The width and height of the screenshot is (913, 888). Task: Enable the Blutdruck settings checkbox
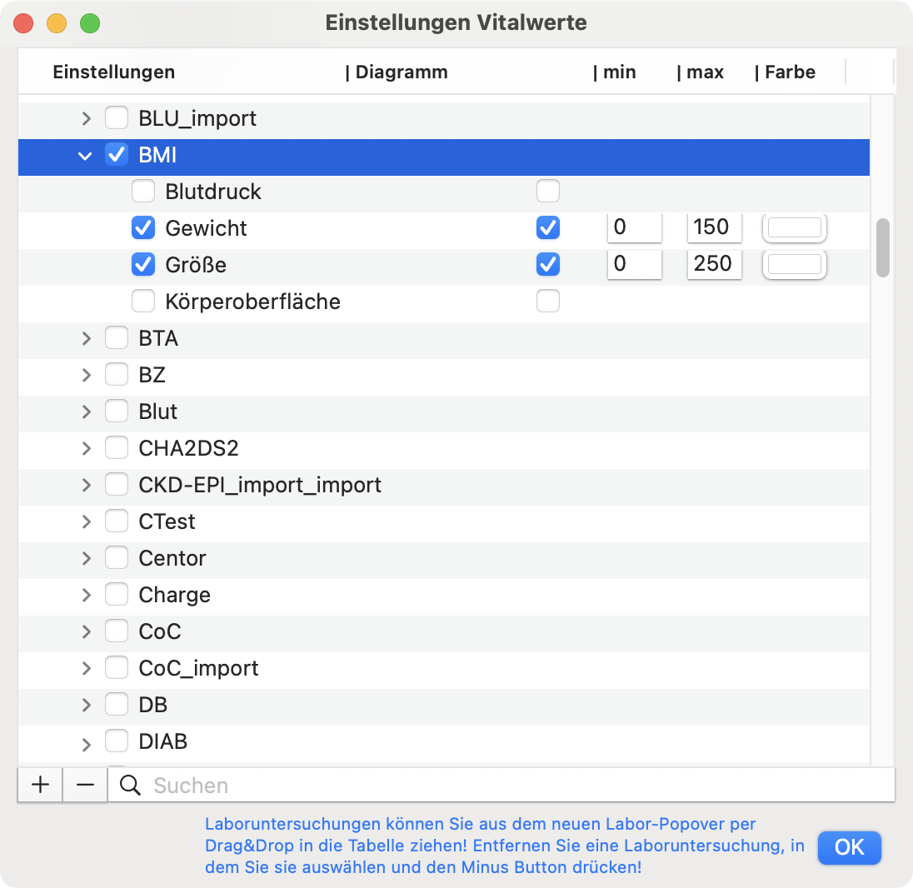point(143,191)
